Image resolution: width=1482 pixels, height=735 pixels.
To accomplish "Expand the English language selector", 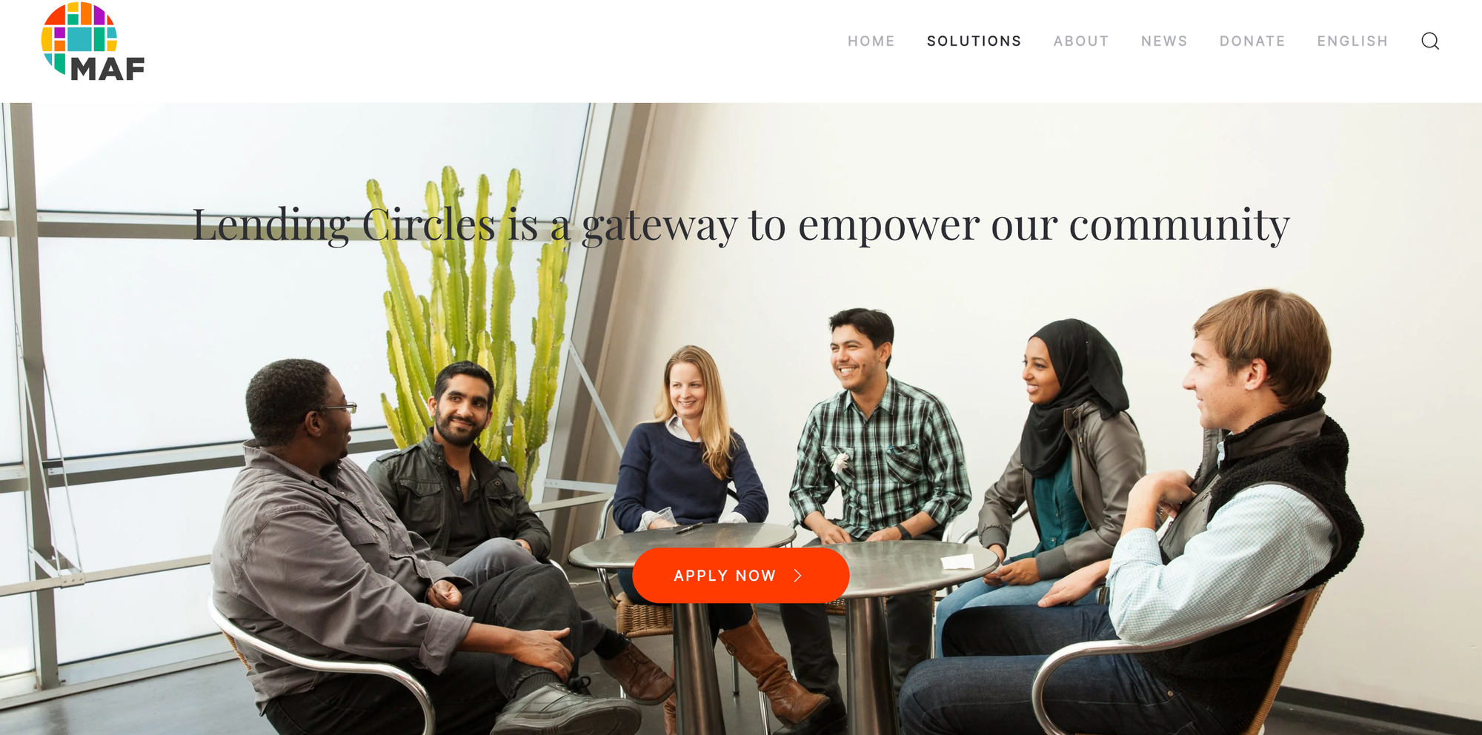I will [x=1352, y=41].
